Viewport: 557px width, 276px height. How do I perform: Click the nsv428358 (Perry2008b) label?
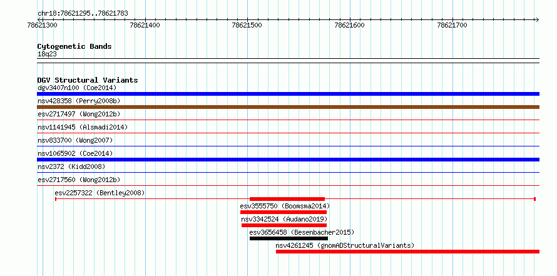[x=79, y=101]
